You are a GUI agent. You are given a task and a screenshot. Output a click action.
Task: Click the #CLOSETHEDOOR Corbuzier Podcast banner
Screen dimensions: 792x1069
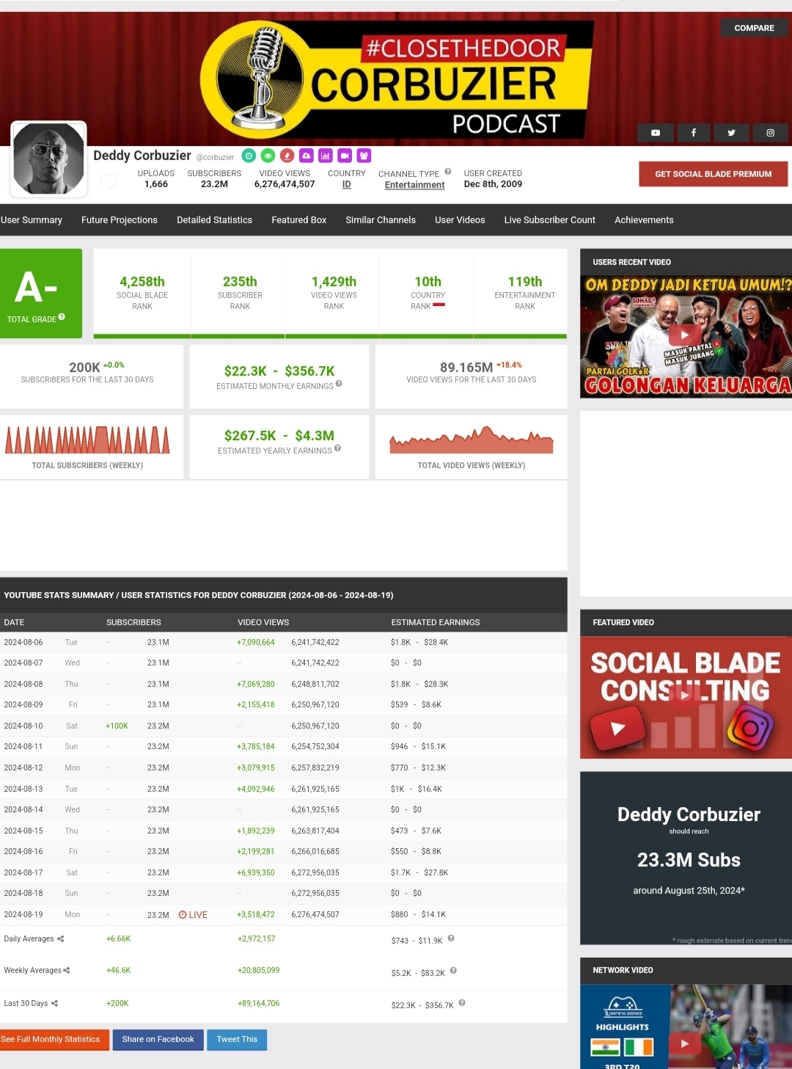(x=396, y=79)
